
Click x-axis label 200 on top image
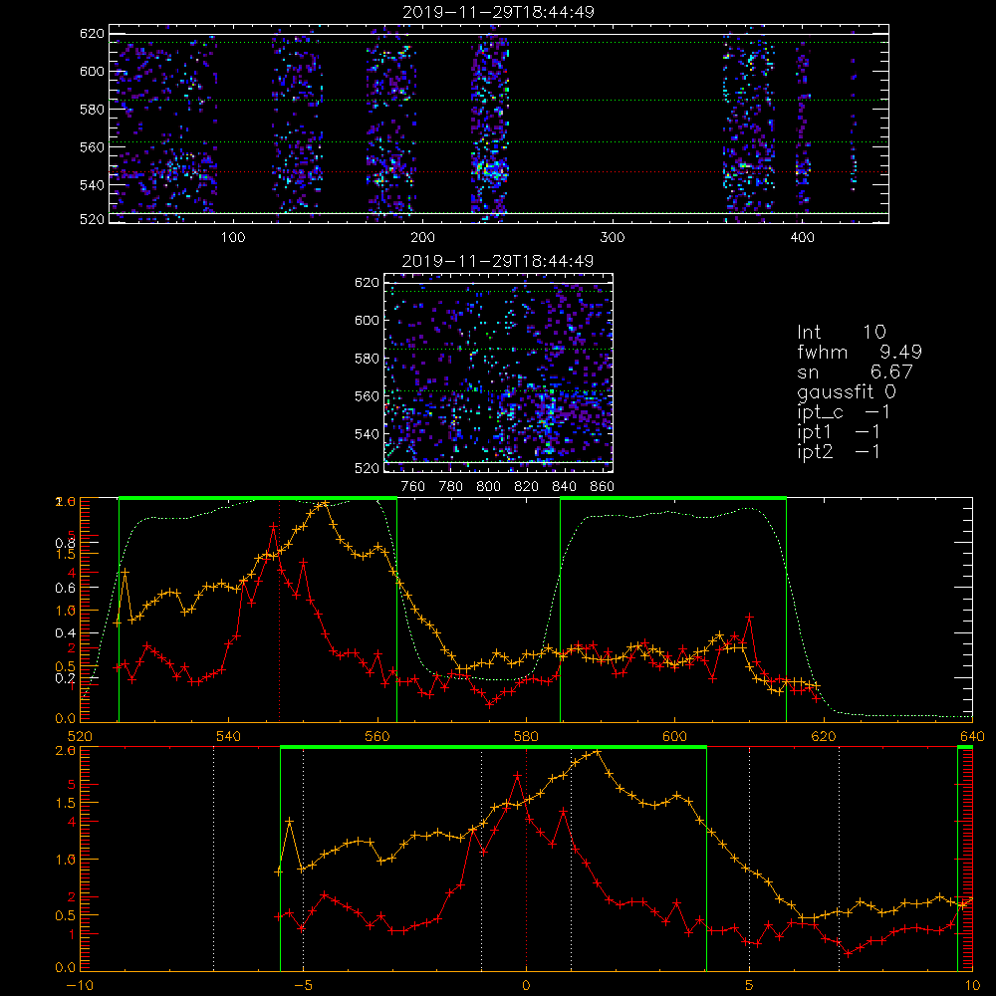pos(422,238)
